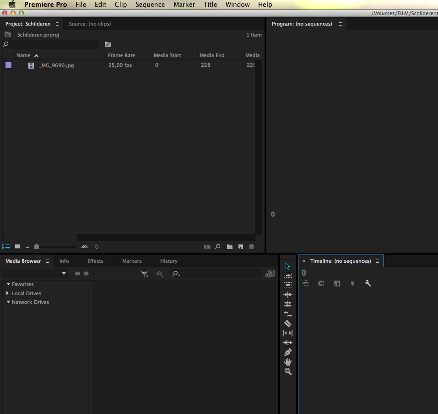Viewport: 438px width, 414px height.
Task: Toggle nest sequences in timeline
Action: pyautogui.click(x=306, y=283)
